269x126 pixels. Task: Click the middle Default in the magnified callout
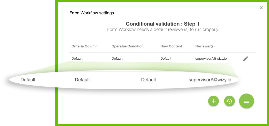point(82,80)
